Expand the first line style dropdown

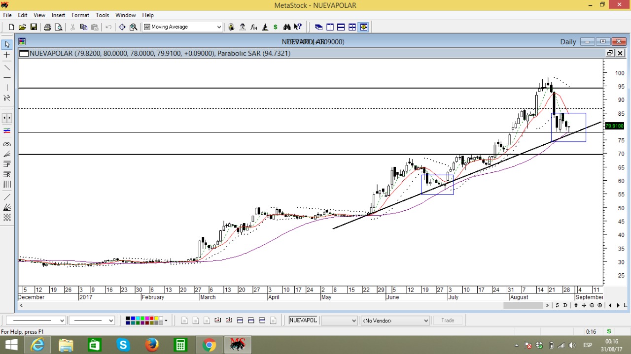[62, 321]
